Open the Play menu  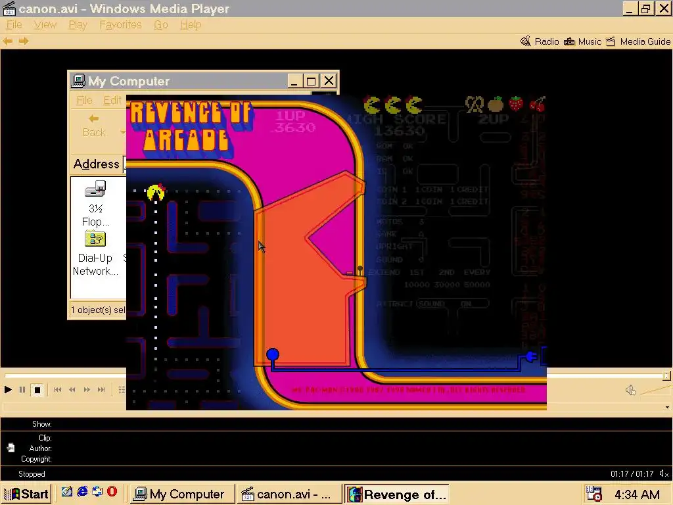coord(78,25)
